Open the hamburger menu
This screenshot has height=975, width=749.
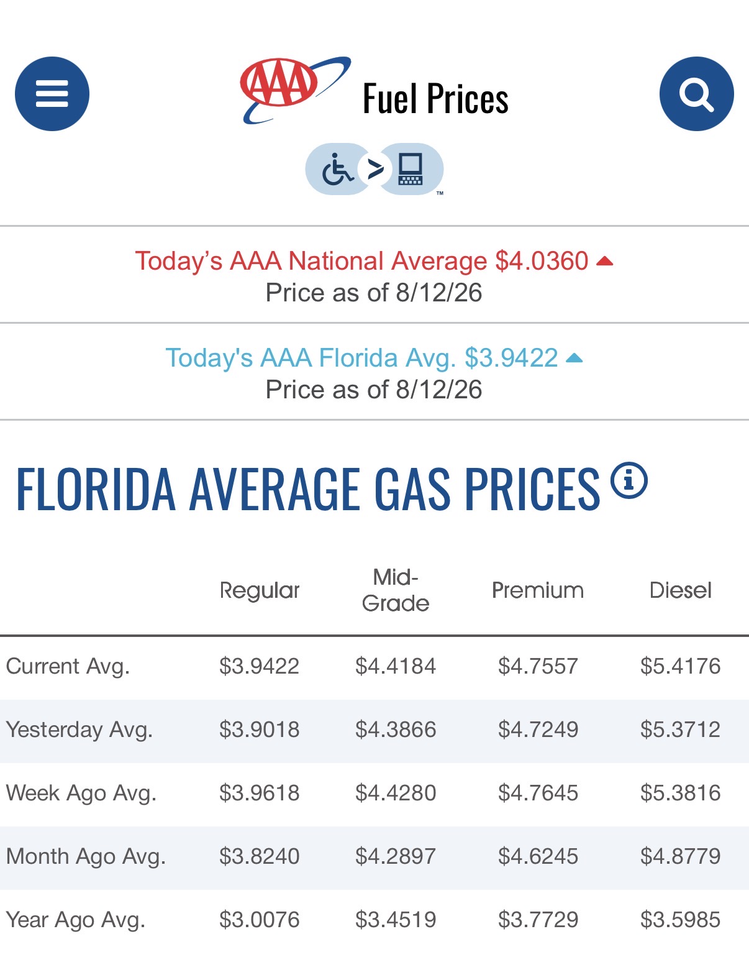pos(52,94)
